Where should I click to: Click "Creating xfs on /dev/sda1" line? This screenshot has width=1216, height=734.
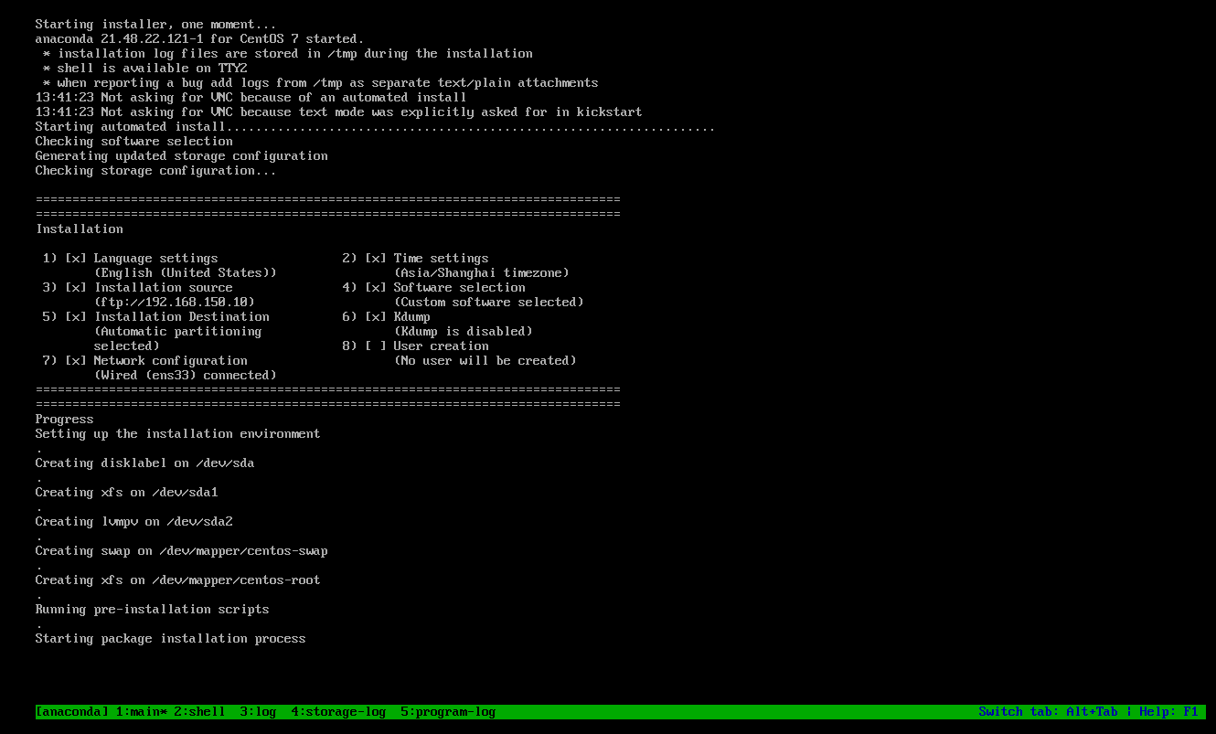click(127, 493)
